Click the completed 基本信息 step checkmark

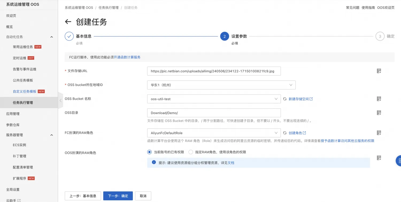point(69,36)
